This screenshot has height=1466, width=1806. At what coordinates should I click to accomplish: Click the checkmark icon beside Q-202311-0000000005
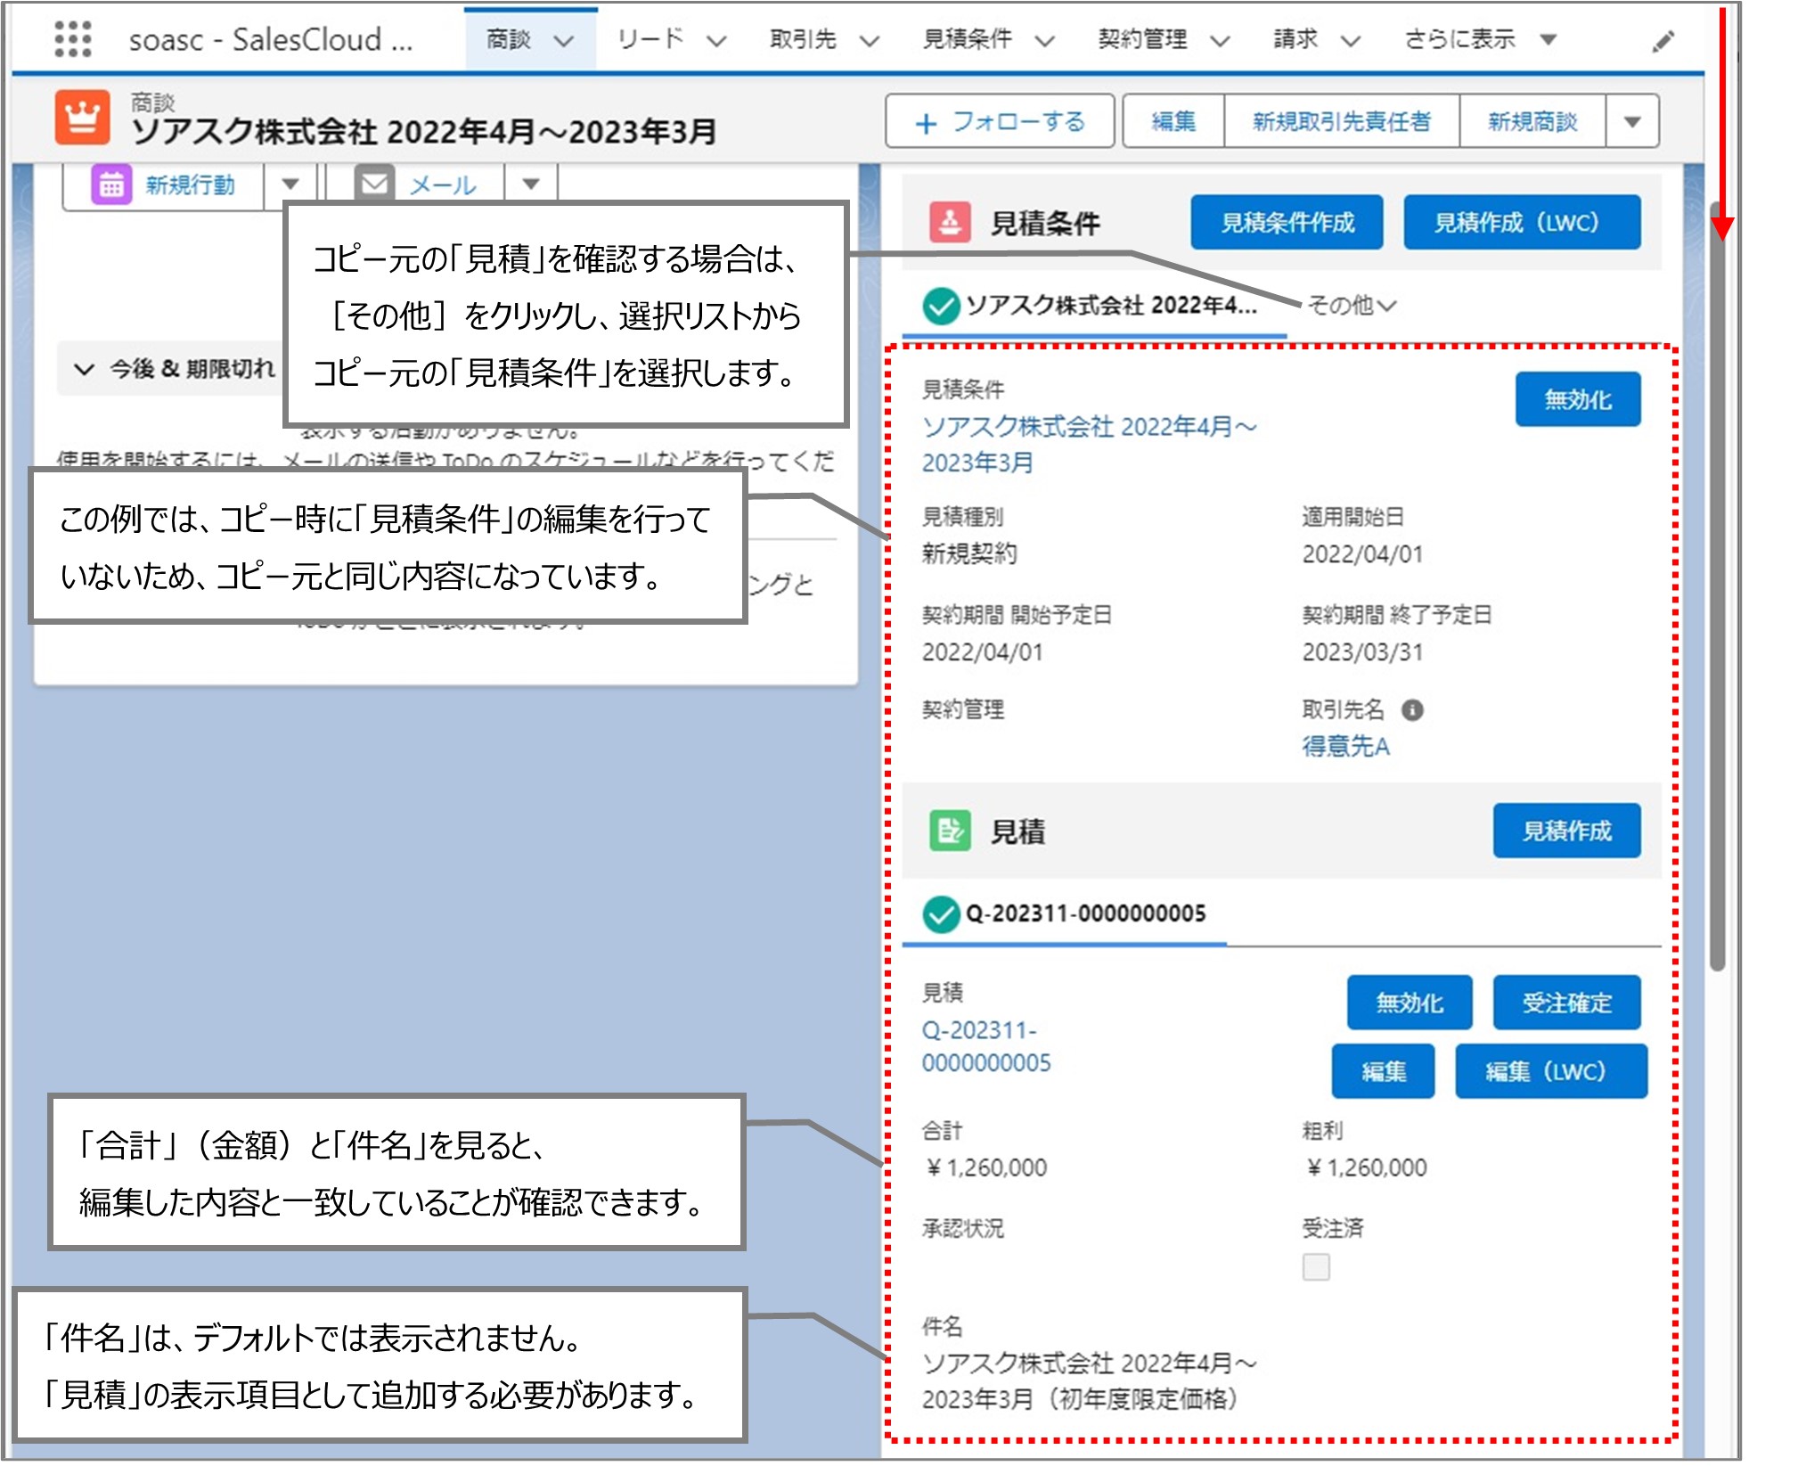pyautogui.click(x=941, y=914)
